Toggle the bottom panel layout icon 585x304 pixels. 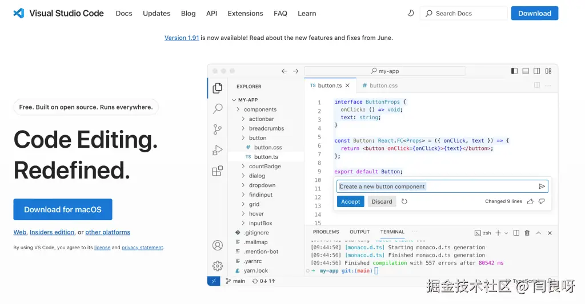tap(526, 71)
